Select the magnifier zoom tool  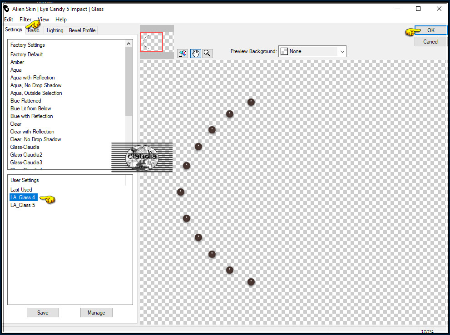pyautogui.click(x=207, y=54)
